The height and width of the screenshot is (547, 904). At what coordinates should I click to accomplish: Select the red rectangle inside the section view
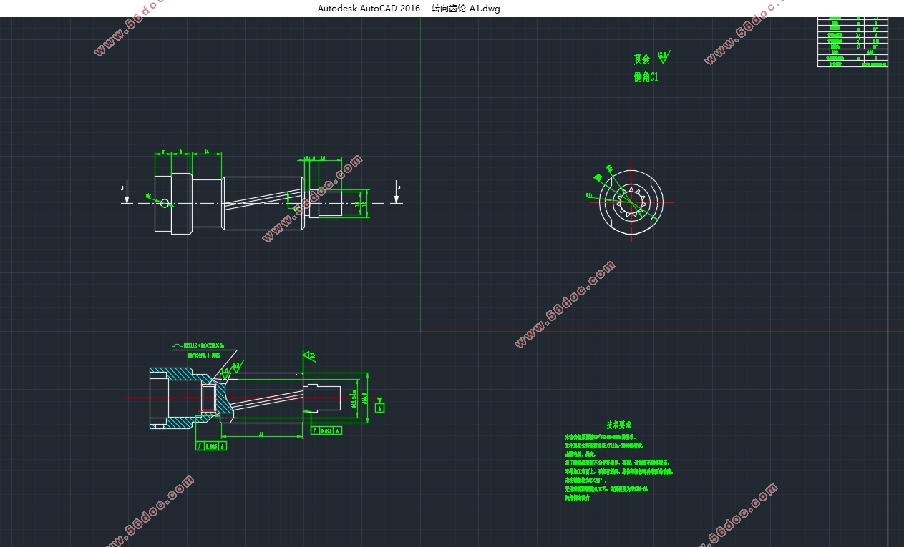[x=208, y=398]
